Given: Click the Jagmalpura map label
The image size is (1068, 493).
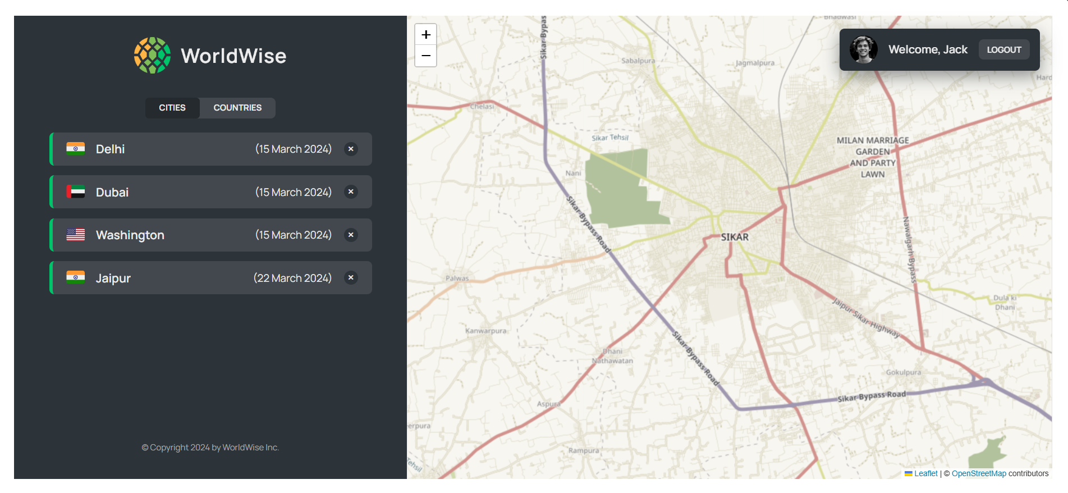Looking at the screenshot, I should (755, 63).
